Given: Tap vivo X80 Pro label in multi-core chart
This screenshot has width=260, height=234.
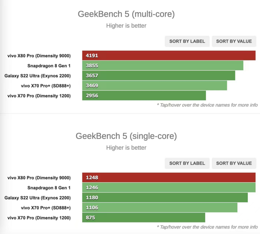Looking at the screenshot, I should (39, 56).
